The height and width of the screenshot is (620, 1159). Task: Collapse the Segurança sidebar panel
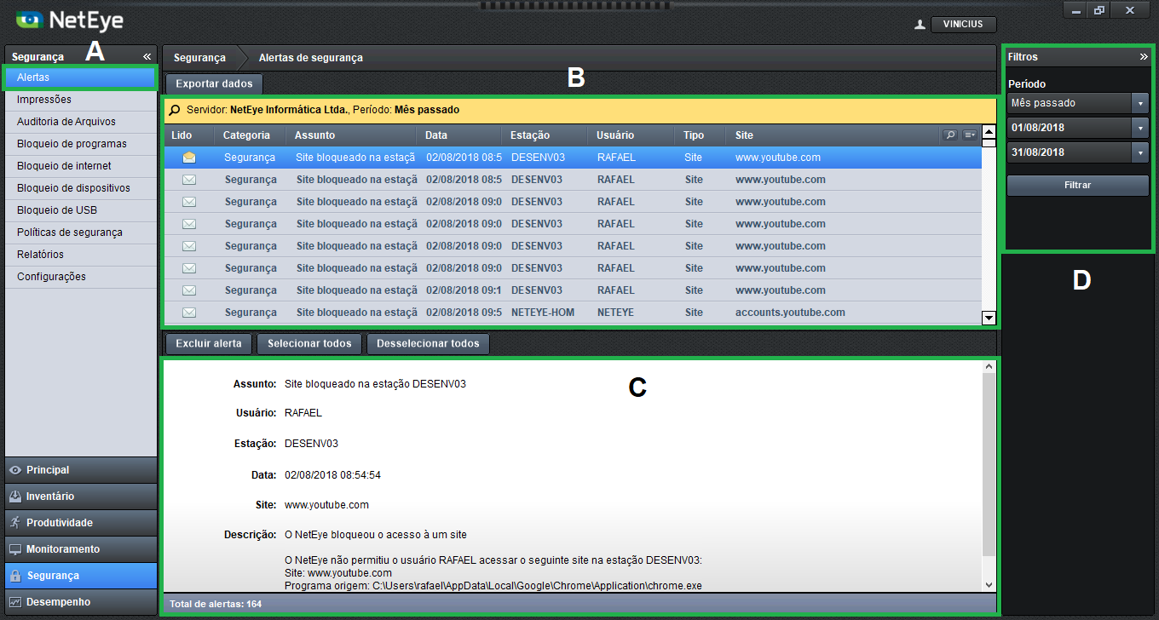[x=147, y=56]
